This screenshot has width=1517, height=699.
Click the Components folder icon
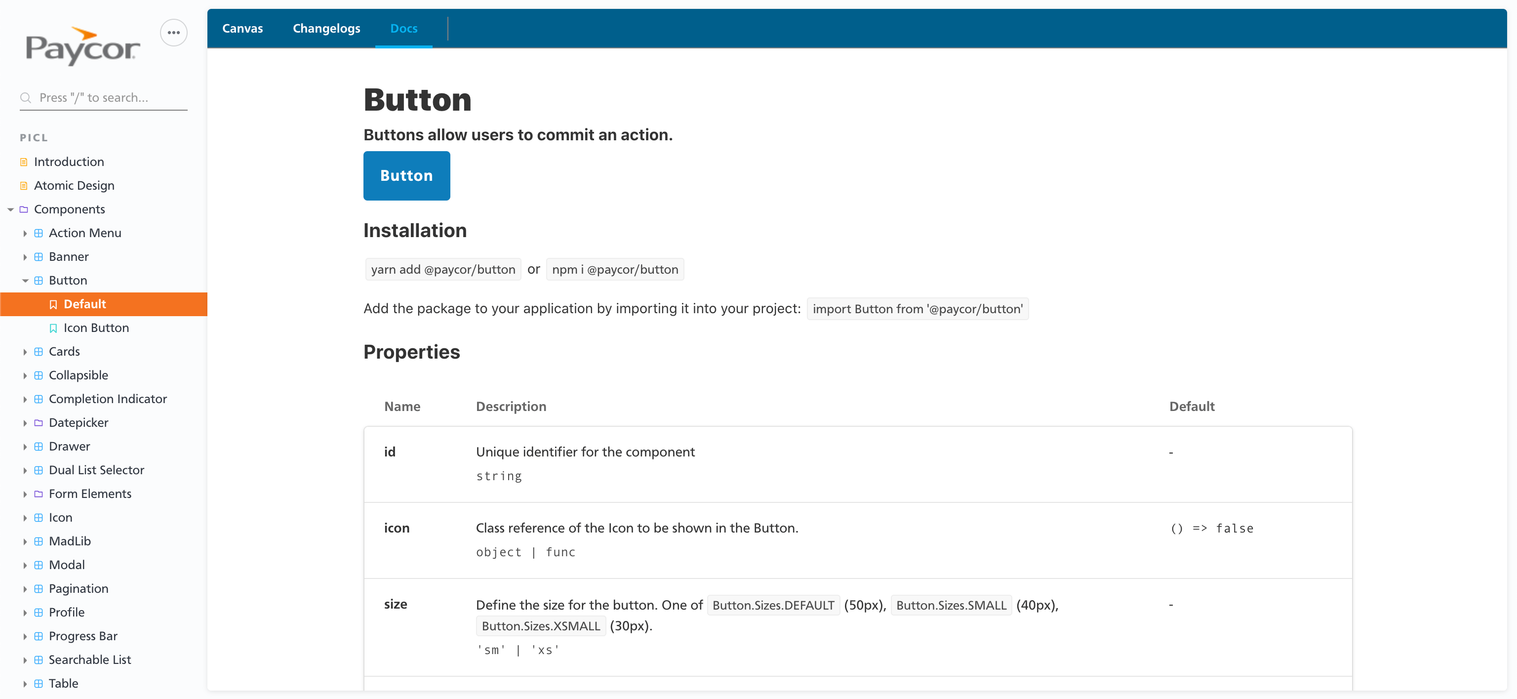24,209
